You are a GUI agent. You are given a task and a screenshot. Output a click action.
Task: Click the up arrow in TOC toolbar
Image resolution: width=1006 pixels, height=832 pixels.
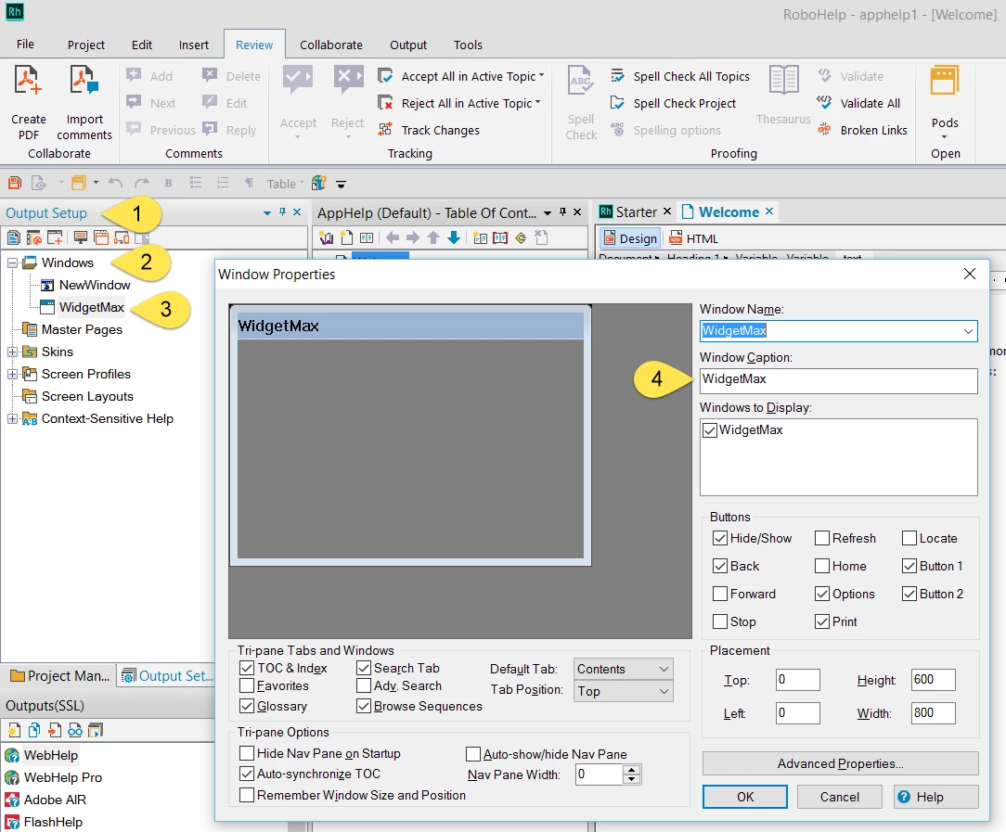point(433,237)
